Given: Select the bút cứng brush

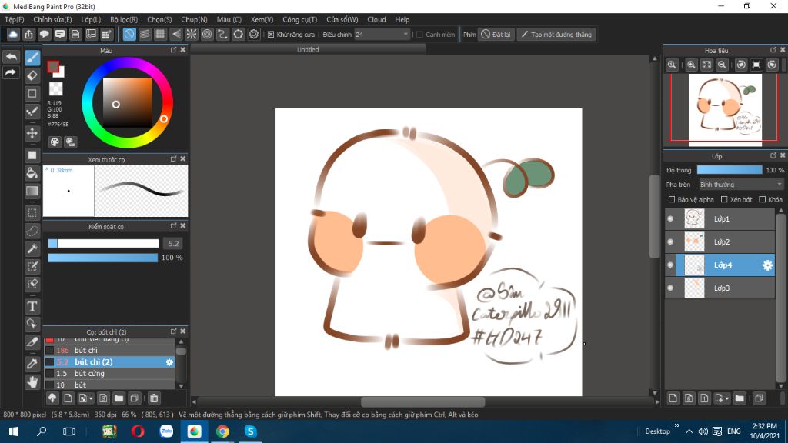Looking at the screenshot, I should coord(110,374).
